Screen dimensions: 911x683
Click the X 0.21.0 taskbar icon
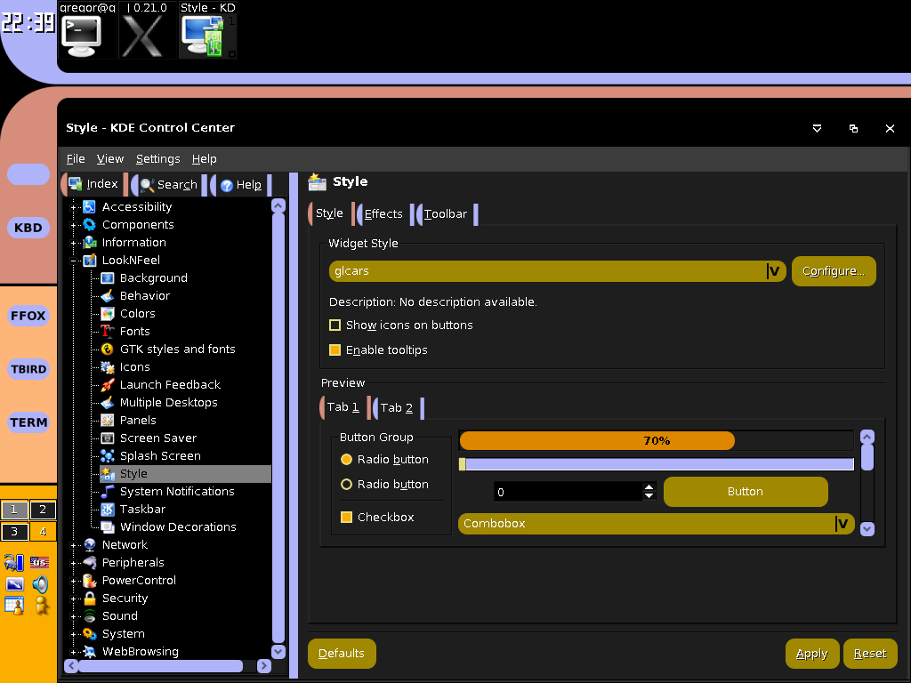pyautogui.click(x=143, y=36)
